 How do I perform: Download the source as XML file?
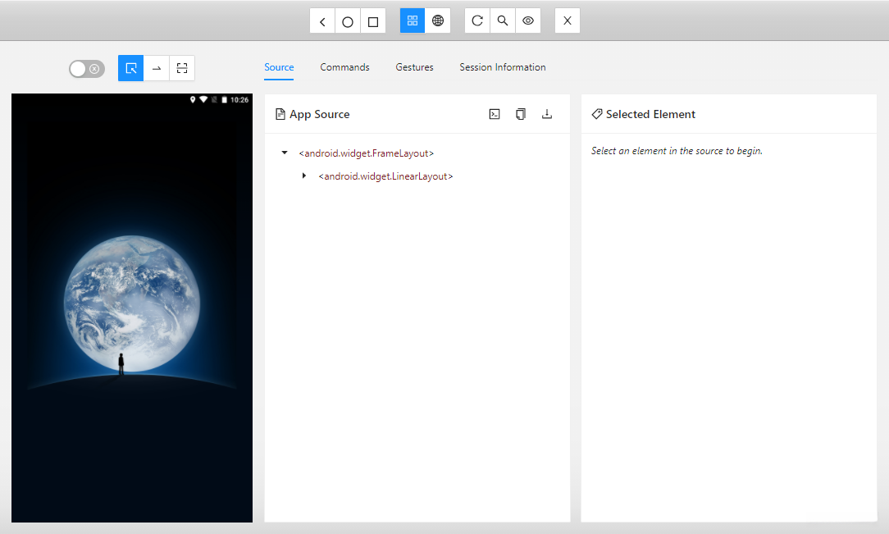coord(547,115)
